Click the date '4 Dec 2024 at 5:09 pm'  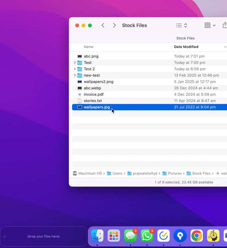click(x=195, y=94)
